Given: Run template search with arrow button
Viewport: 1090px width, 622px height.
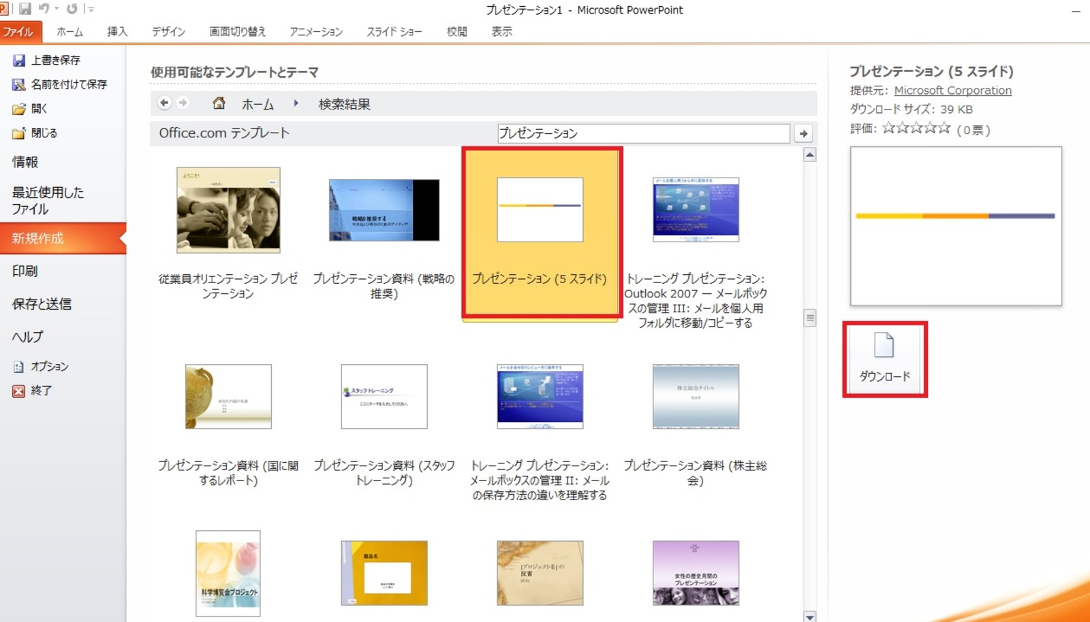Looking at the screenshot, I should pos(804,133).
